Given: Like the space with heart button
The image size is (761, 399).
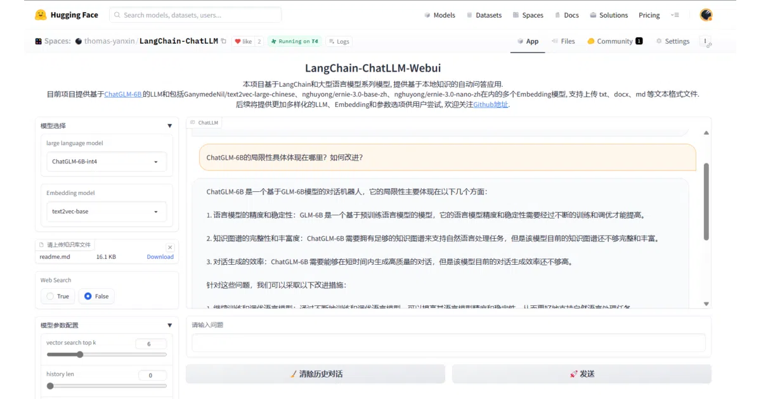Looking at the screenshot, I should click(x=243, y=41).
